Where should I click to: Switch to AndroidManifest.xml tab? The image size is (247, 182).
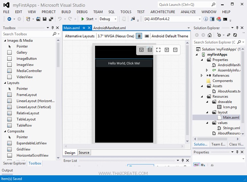coord(110,28)
